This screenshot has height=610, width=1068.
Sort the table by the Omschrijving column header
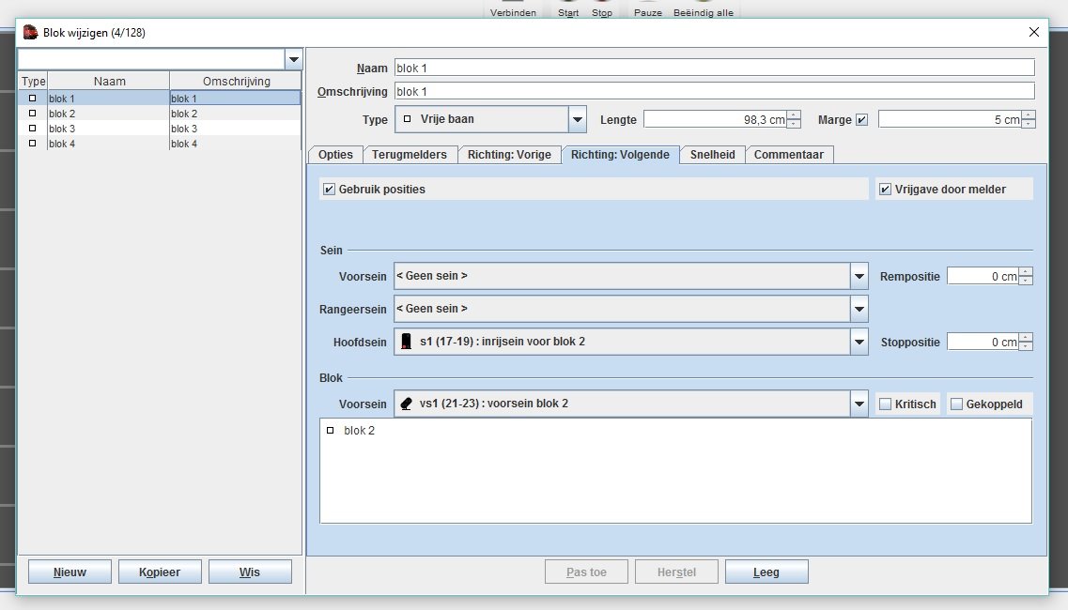[x=236, y=81]
